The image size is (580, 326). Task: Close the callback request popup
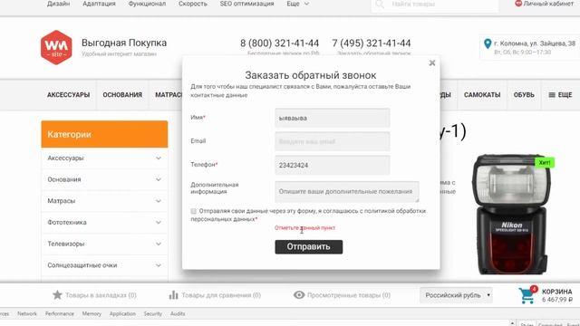pos(431,62)
